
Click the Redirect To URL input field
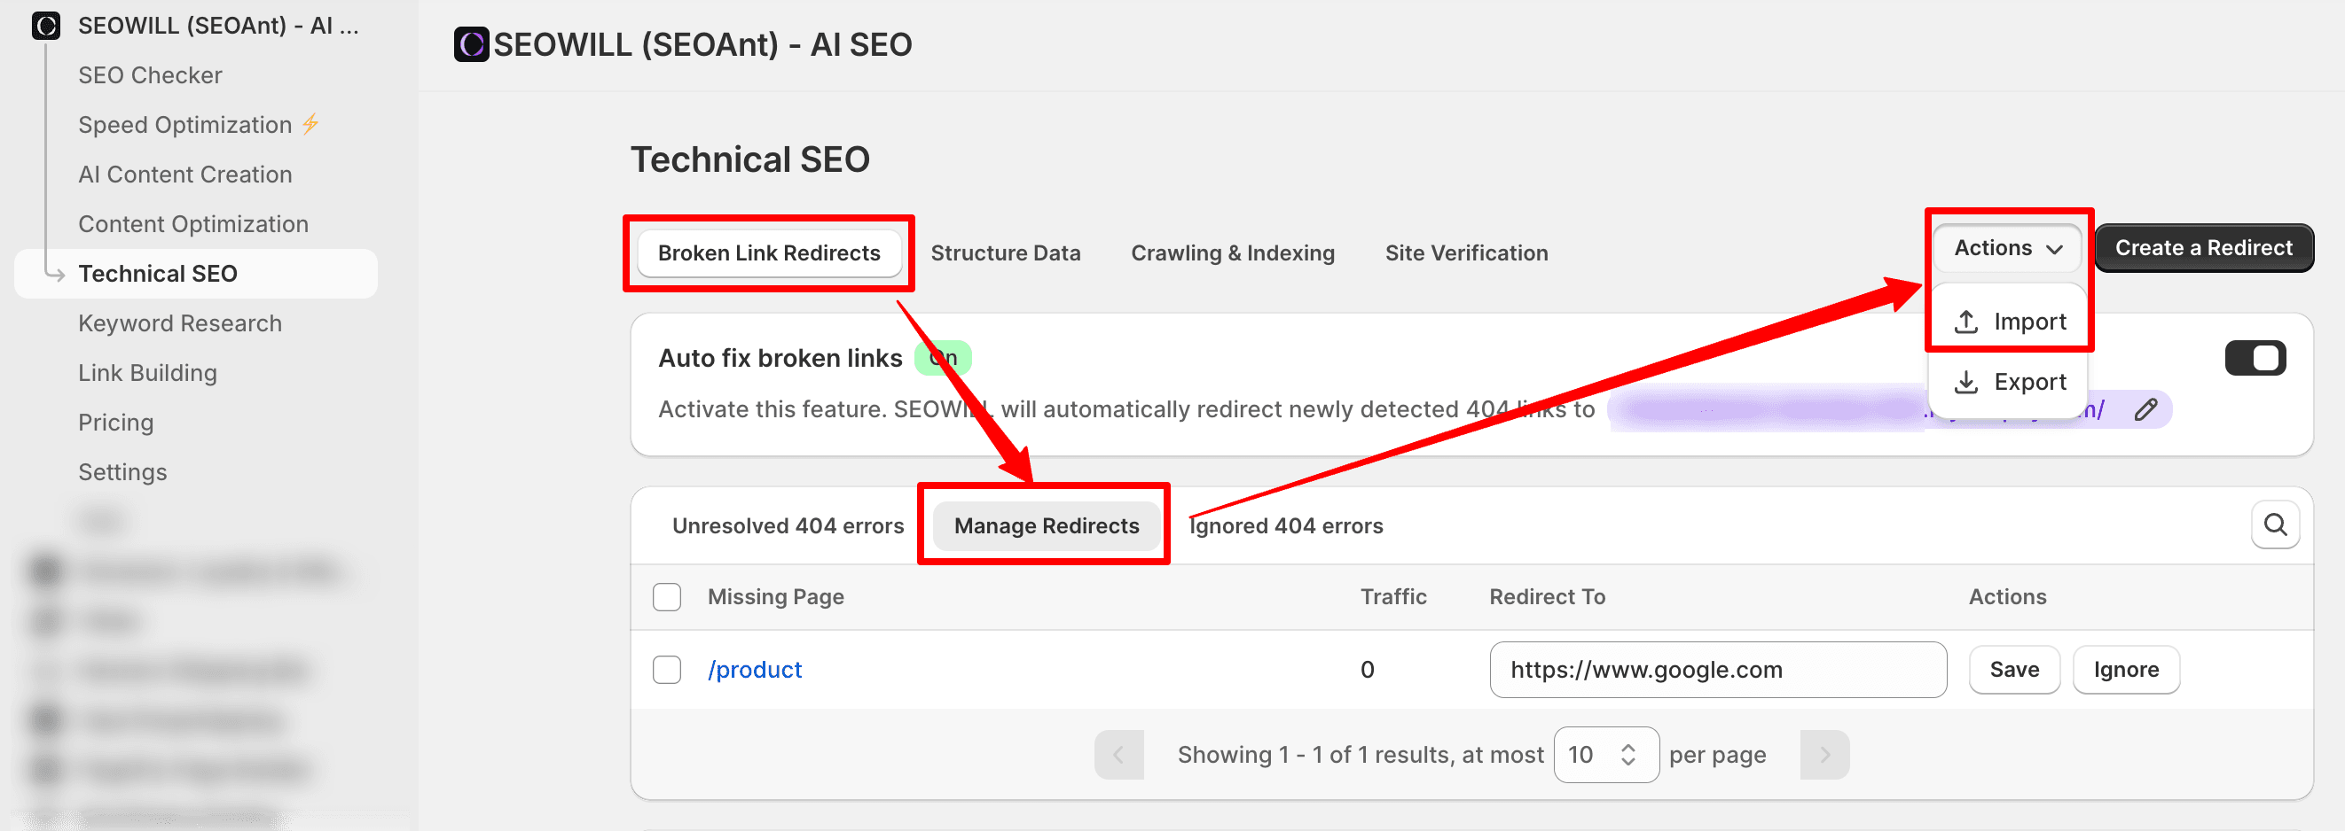coord(1717,669)
